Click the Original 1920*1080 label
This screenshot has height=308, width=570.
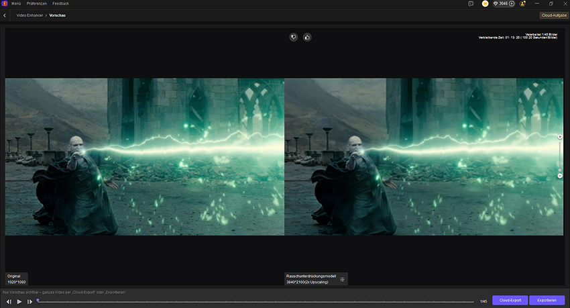[x=16, y=279]
